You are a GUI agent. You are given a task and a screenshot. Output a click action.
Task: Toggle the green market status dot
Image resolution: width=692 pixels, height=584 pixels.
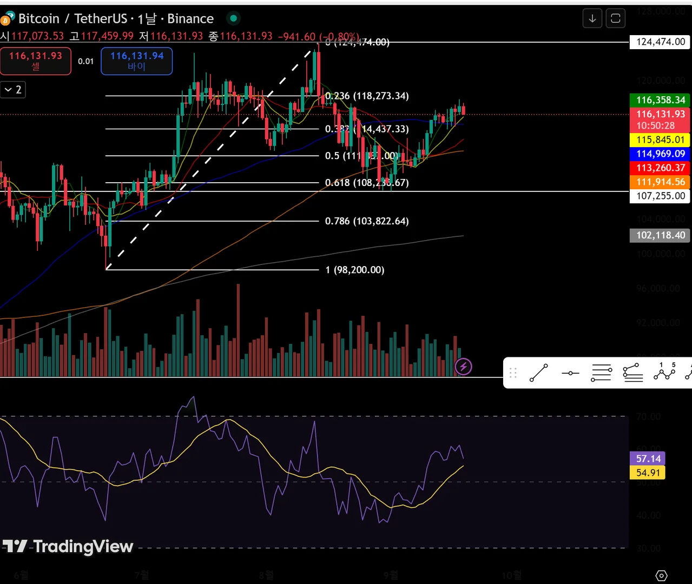pyautogui.click(x=233, y=18)
